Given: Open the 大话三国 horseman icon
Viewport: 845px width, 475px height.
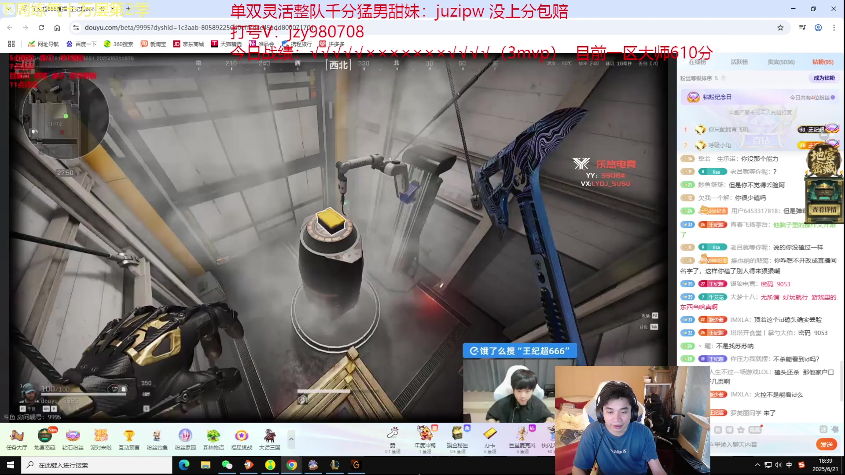Looking at the screenshot, I should pyautogui.click(x=270, y=438).
